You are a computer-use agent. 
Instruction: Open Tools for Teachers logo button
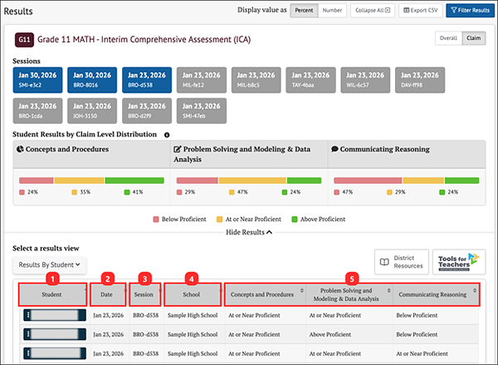pos(459,262)
